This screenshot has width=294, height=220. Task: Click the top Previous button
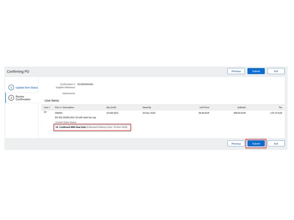[x=236, y=71]
